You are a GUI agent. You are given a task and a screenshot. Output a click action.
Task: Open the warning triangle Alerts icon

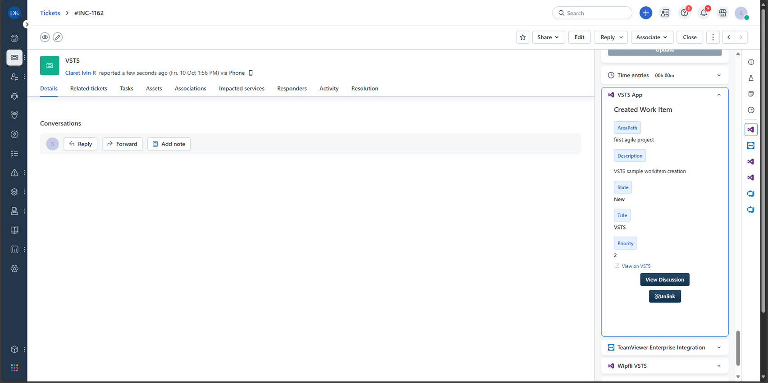click(x=14, y=173)
